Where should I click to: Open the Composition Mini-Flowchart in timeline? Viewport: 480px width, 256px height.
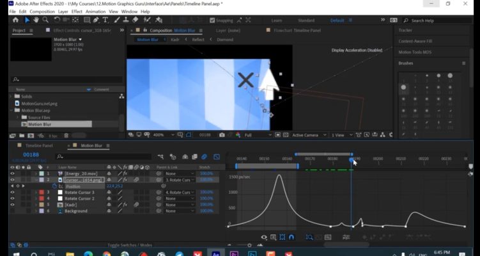tap(160, 157)
